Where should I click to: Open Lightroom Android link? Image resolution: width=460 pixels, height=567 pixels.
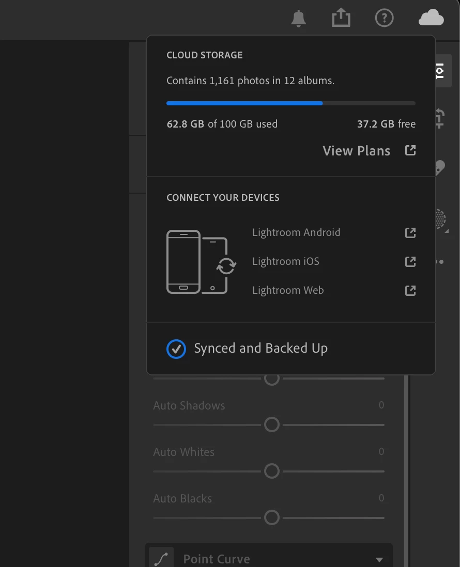tap(296, 232)
